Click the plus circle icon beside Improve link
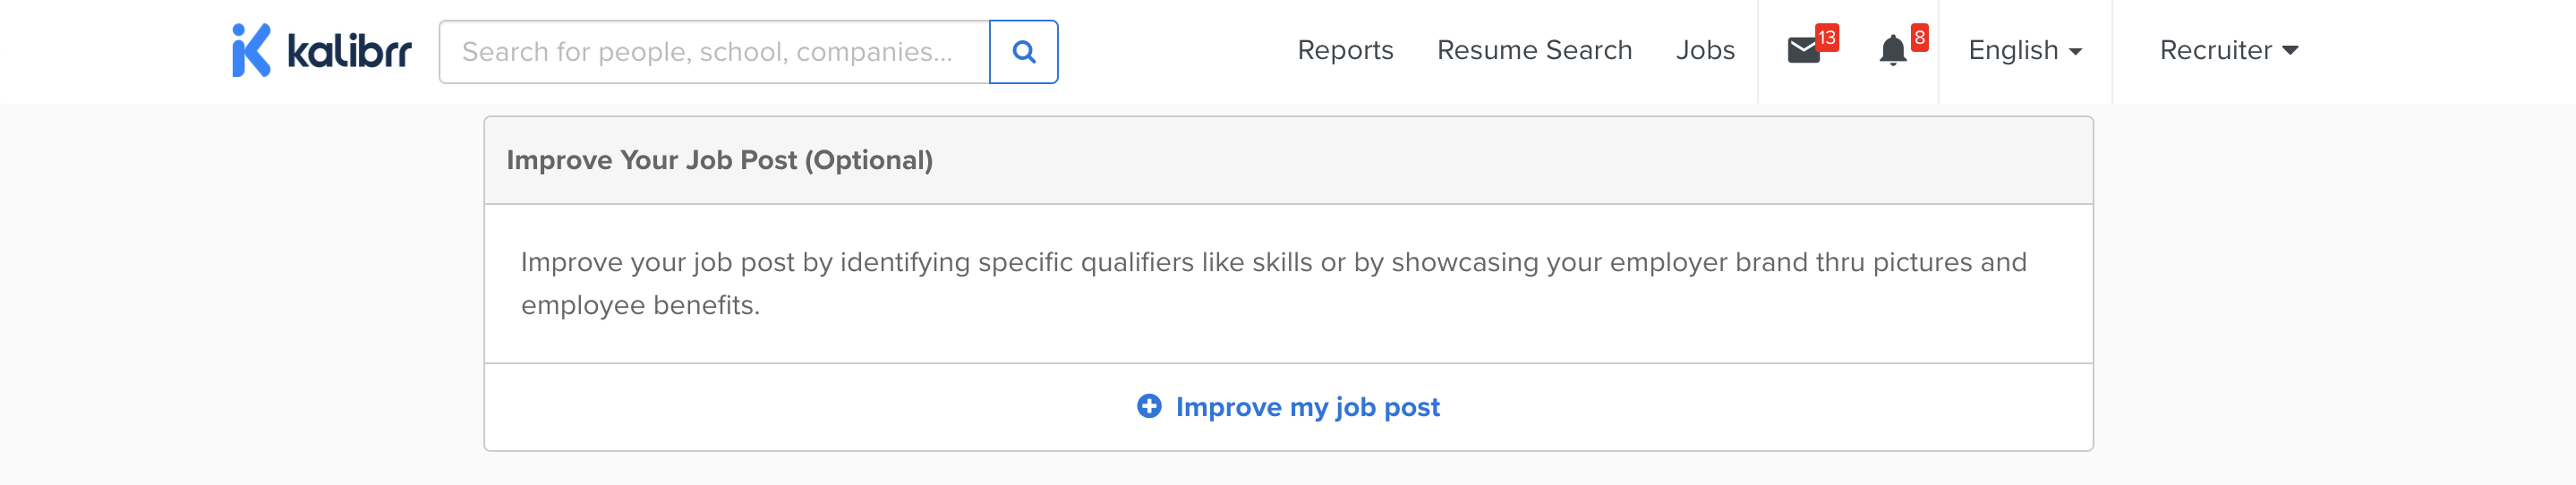Image resolution: width=2576 pixels, height=485 pixels. [x=1149, y=406]
